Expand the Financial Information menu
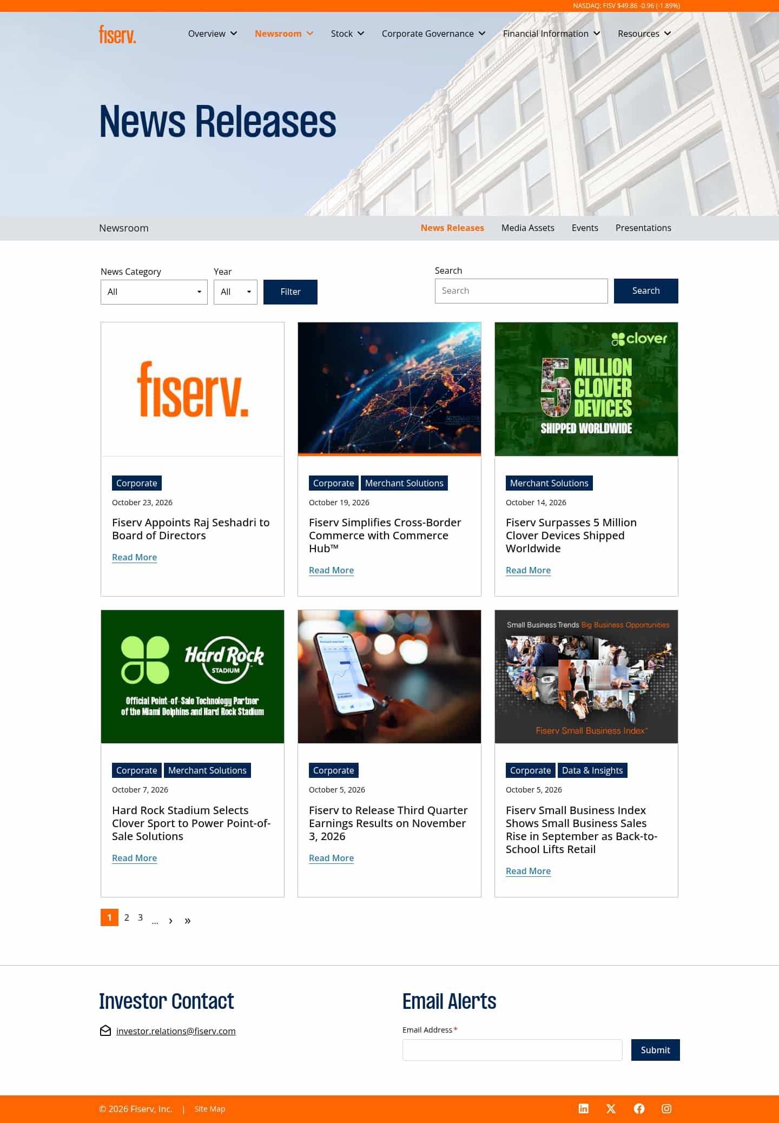This screenshot has height=1123, width=779. pos(551,34)
